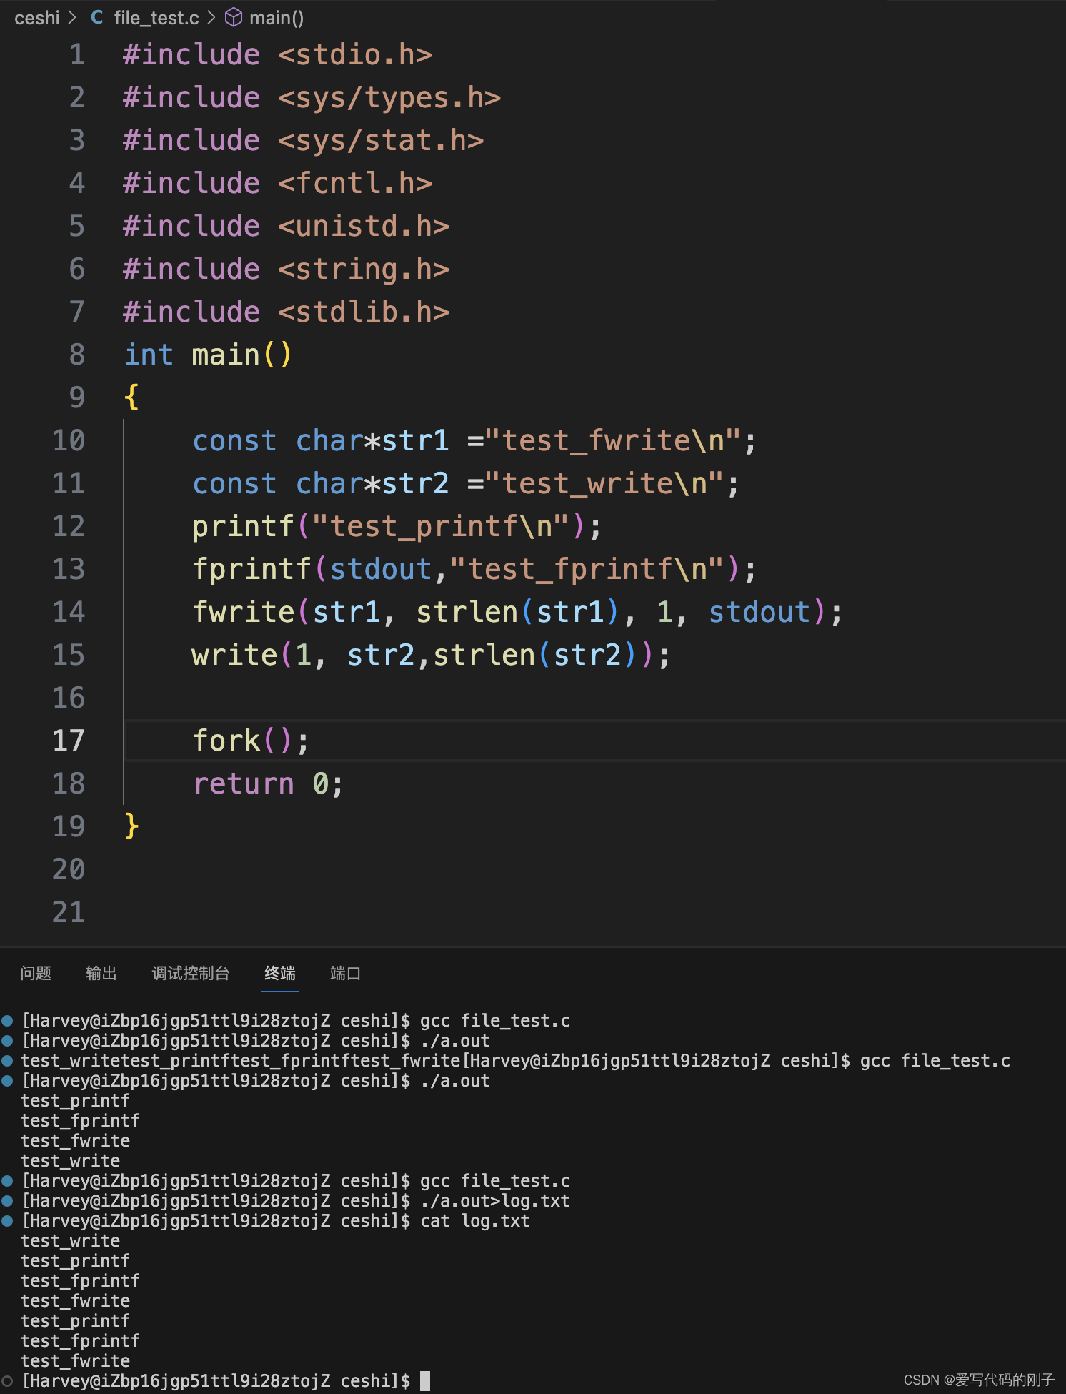
Task: Expand the breadcrumb chevron after file_test.c
Action: click(x=211, y=17)
